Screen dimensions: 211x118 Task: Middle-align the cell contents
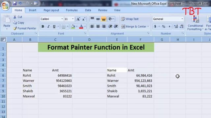pyautogui.click(x=98, y=19)
